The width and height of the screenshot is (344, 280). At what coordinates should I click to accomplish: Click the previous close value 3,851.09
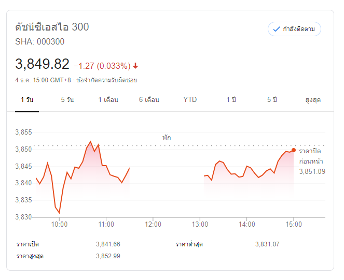coord(312,171)
